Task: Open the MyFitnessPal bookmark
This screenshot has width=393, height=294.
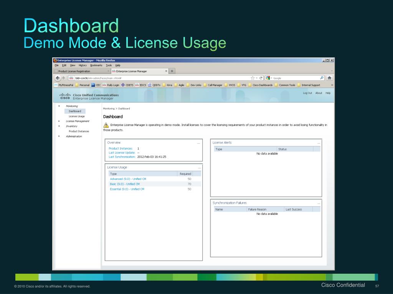Action: click(64, 85)
